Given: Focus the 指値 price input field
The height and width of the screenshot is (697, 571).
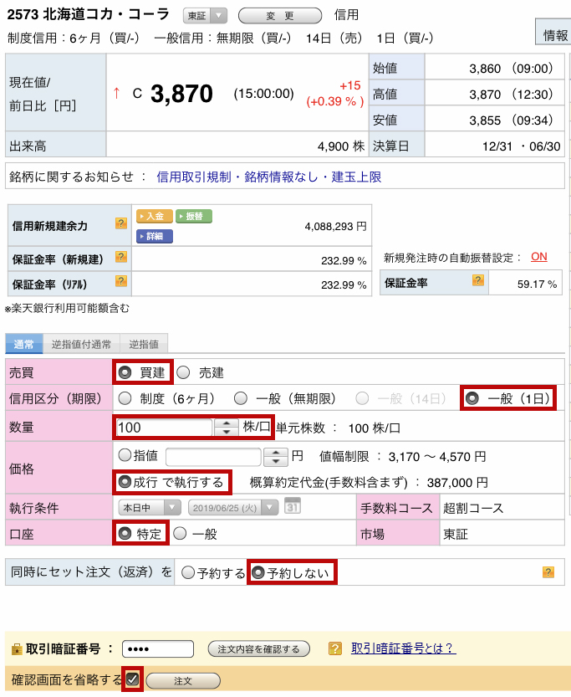Looking at the screenshot, I should click(x=213, y=457).
